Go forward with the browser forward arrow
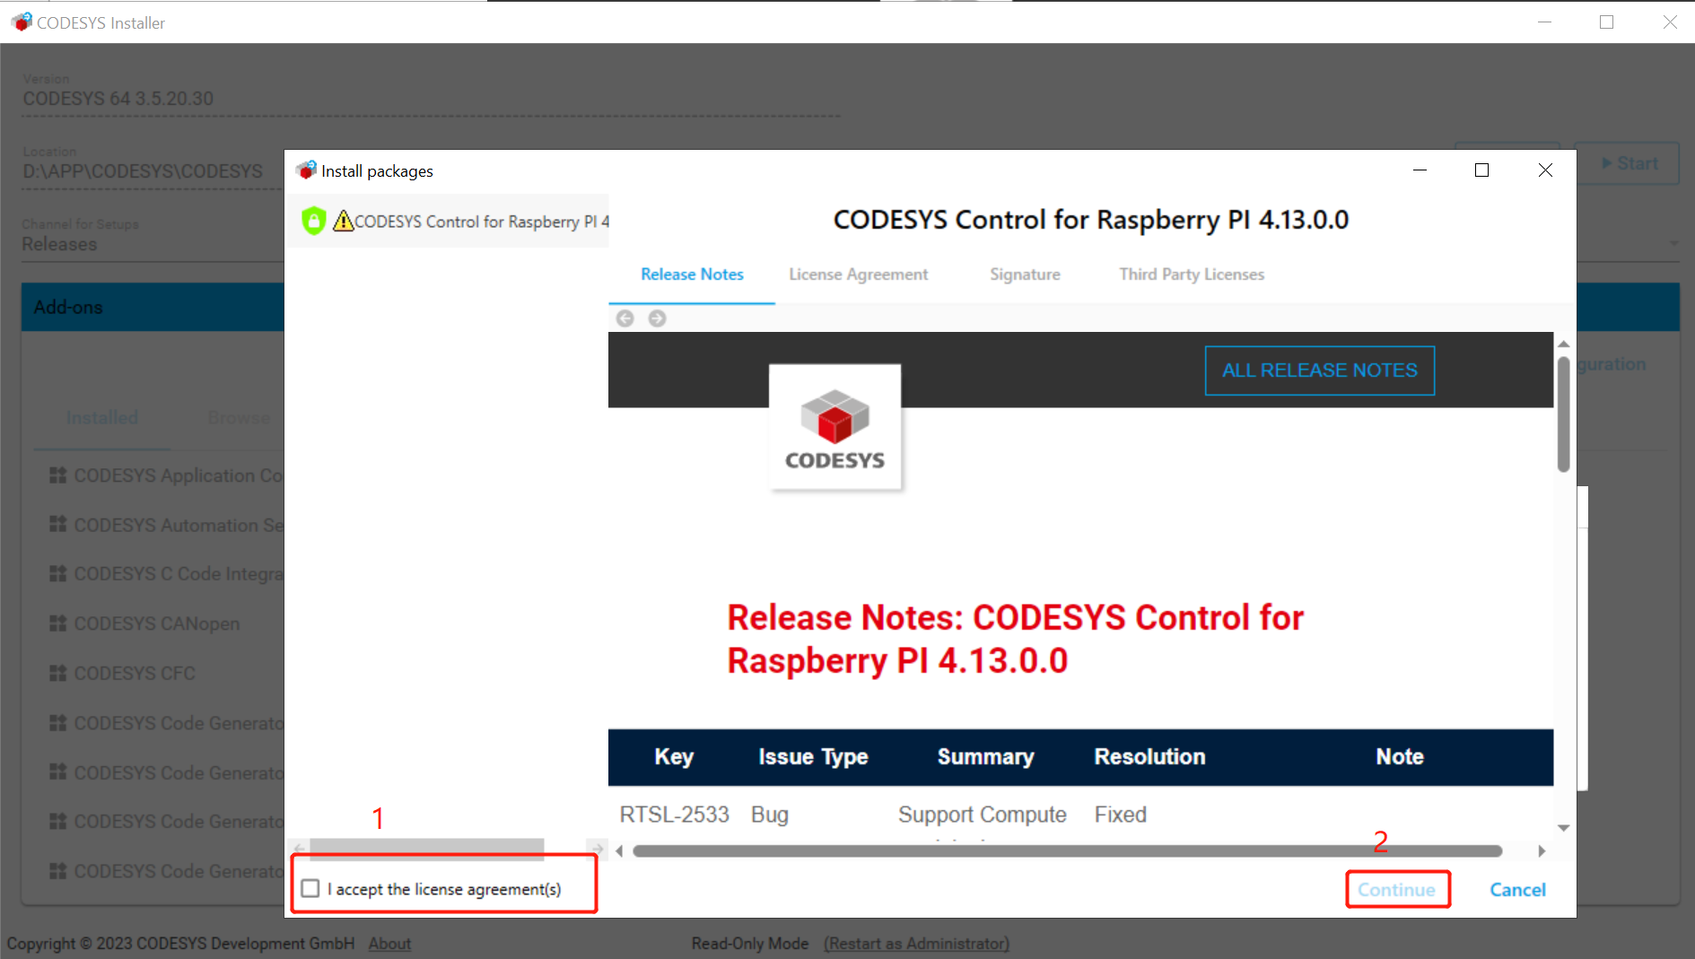 657,318
